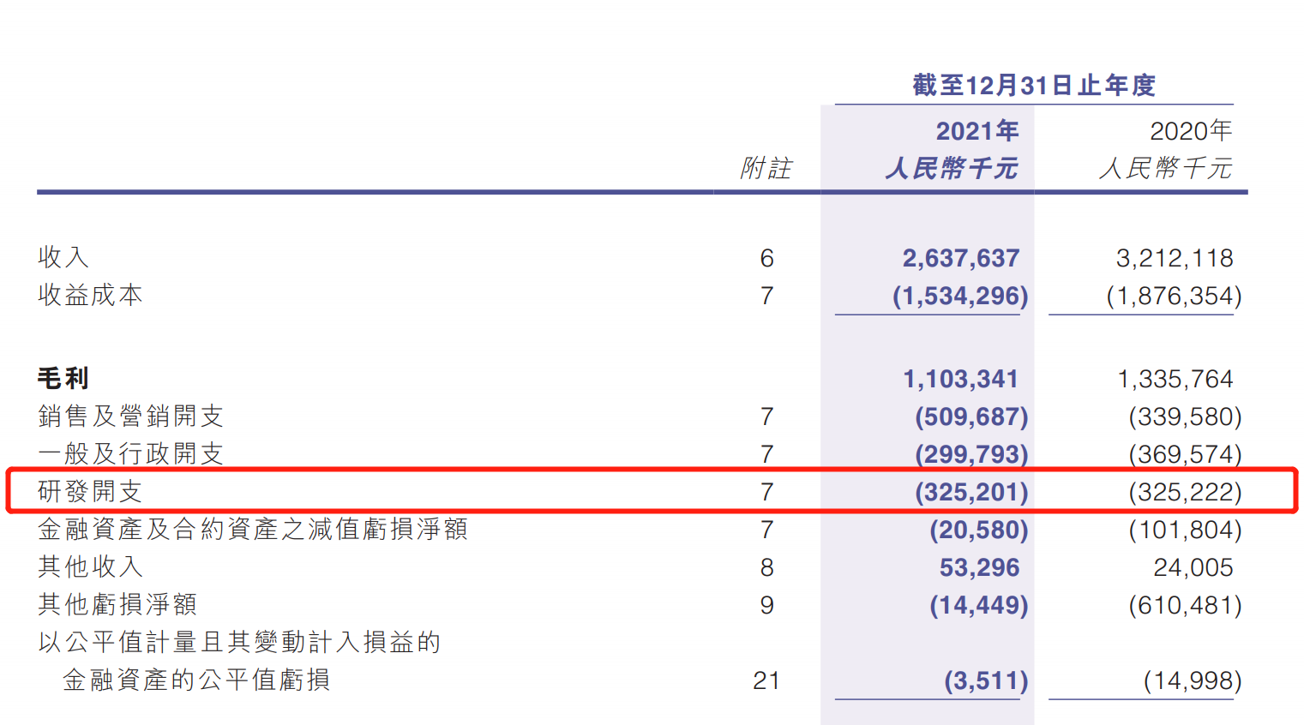This screenshot has width=1304, height=725.
Task: Click note number 8 in the 其他收入 row
Action: point(766,567)
